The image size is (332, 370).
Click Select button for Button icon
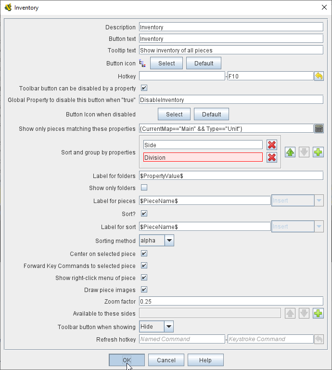[x=166, y=64]
